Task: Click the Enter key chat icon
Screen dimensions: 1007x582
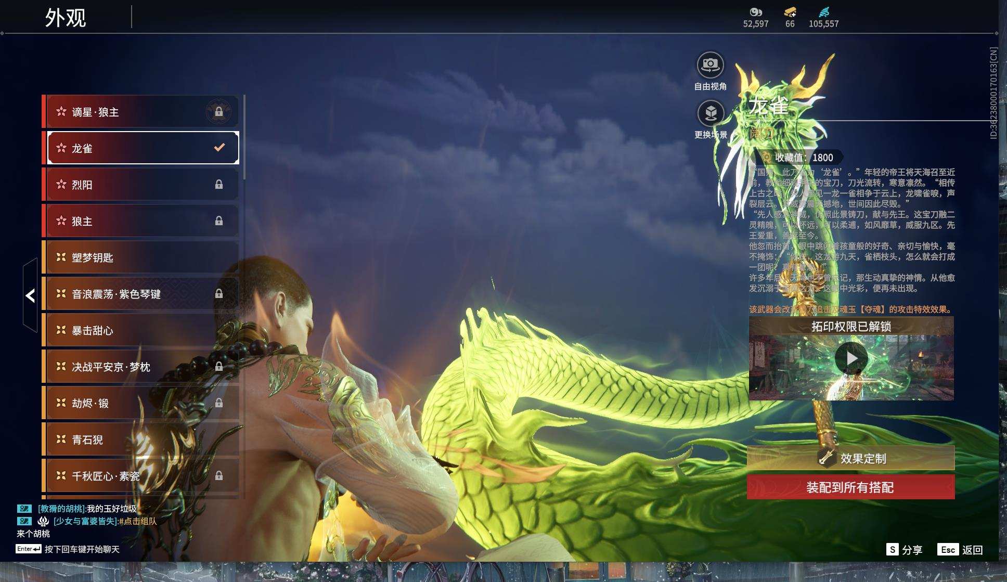Action: click(28, 549)
